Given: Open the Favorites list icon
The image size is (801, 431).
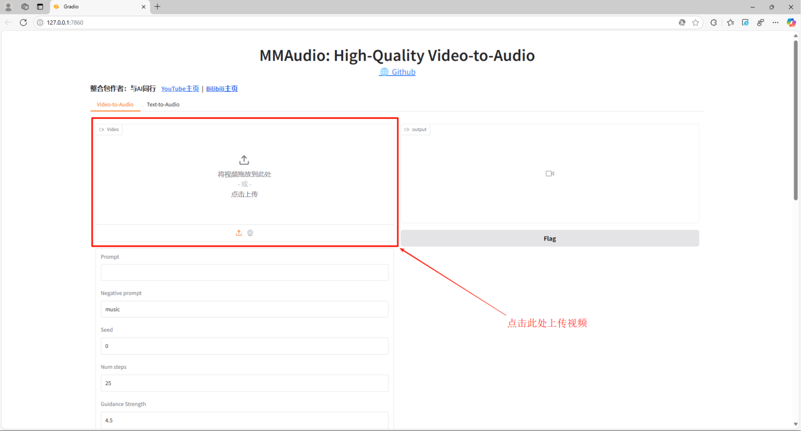Looking at the screenshot, I should [730, 22].
